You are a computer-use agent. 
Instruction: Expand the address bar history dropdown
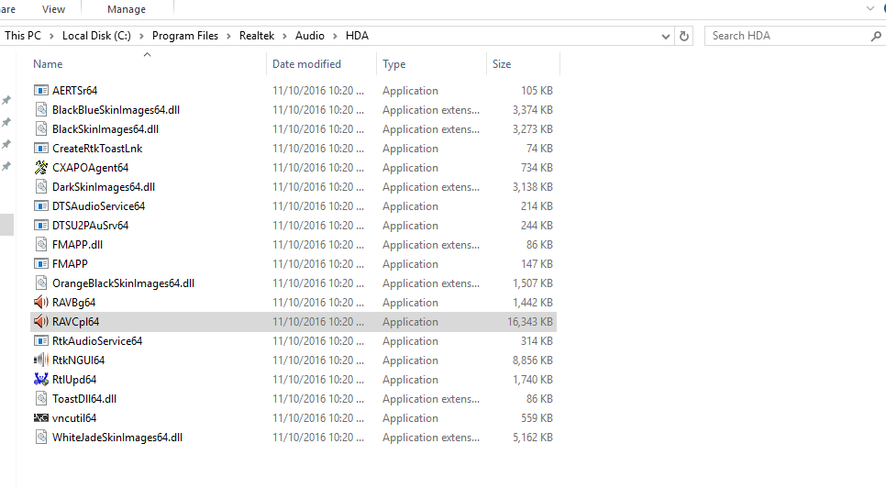tap(666, 37)
